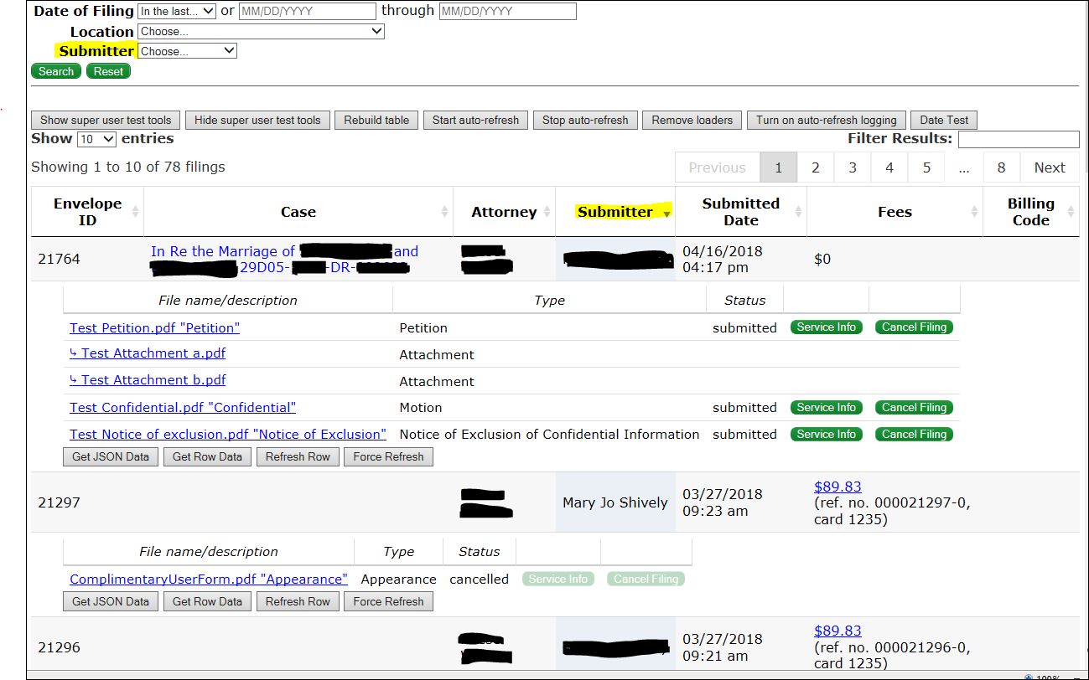Open Test Petition.pdf link

tap(154, 327)
